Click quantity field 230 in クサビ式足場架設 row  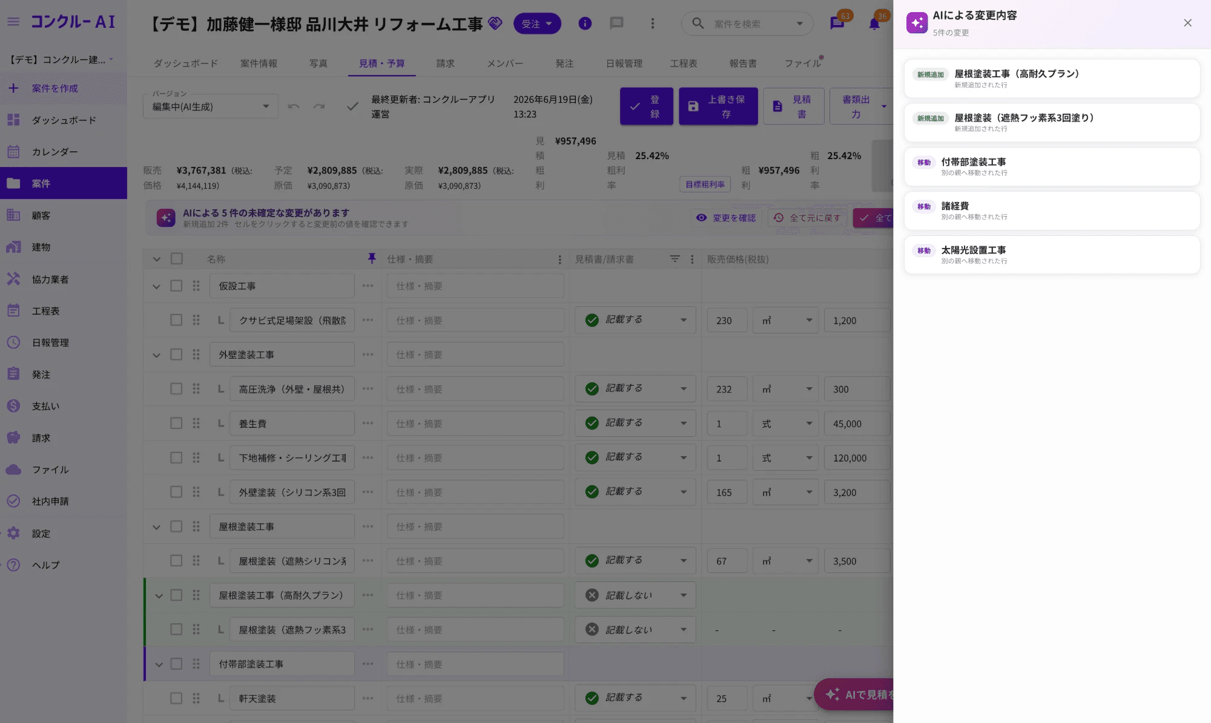[727, 320]
